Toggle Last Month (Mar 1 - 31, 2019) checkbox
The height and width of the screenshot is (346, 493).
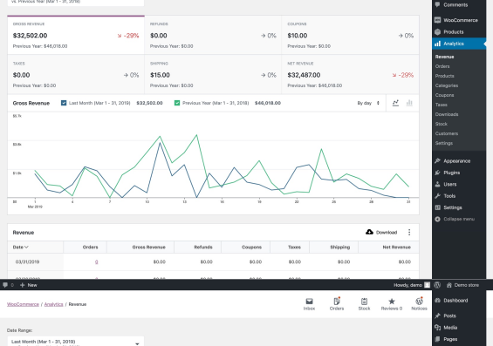point(64,103)
